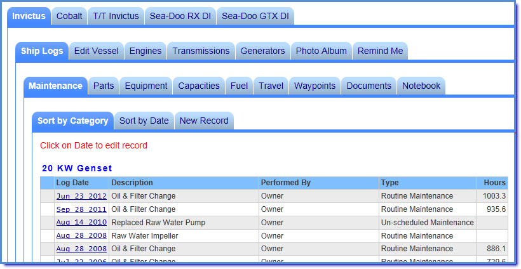Open the Jun 23 2012 log record
This screenshot has width=521, height=269.
81,197
